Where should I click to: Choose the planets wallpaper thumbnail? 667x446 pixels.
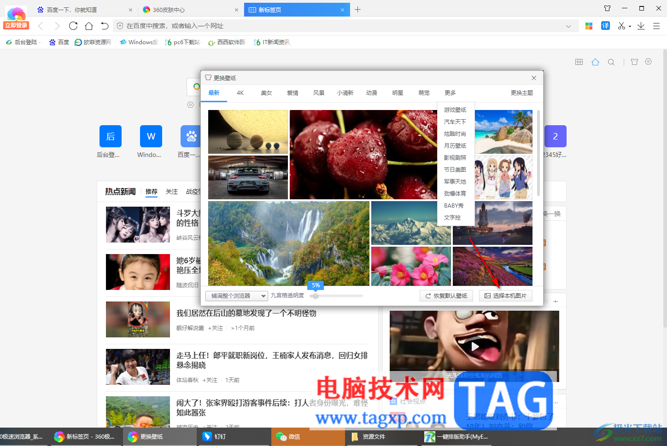(x=248, y=132)
